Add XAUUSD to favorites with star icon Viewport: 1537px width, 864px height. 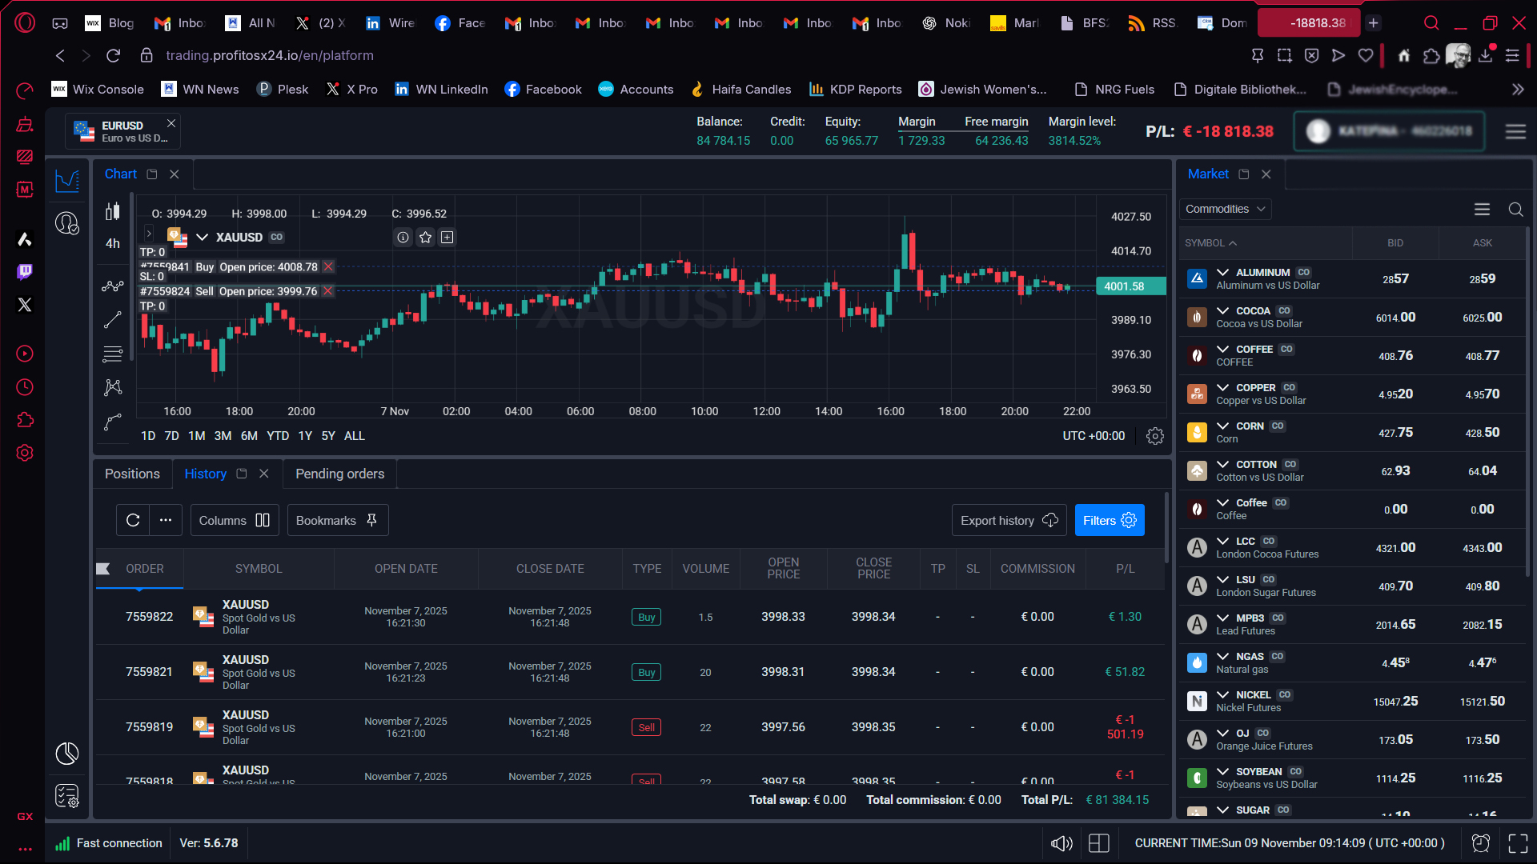coord(425,238)
